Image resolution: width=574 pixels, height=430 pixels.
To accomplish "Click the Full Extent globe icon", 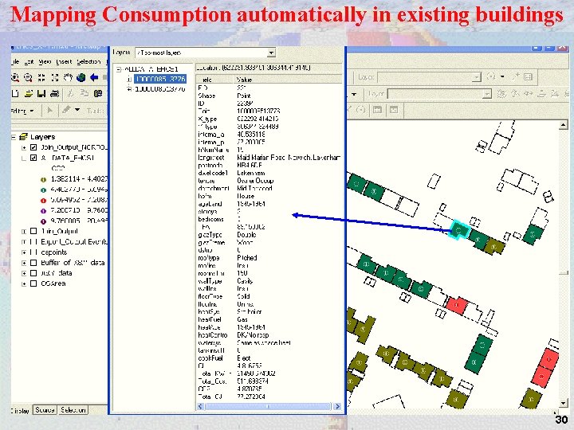I will pyautogui.click(x=81, y=77).
